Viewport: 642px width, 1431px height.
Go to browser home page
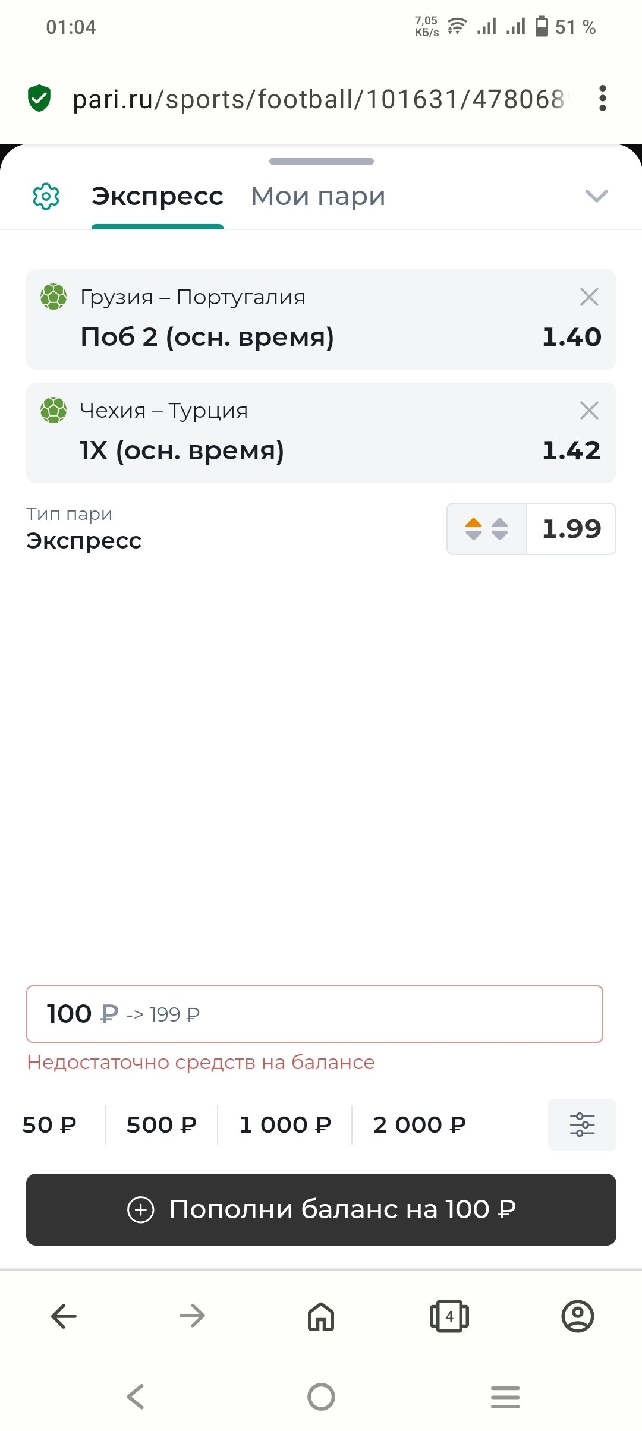321,1316
